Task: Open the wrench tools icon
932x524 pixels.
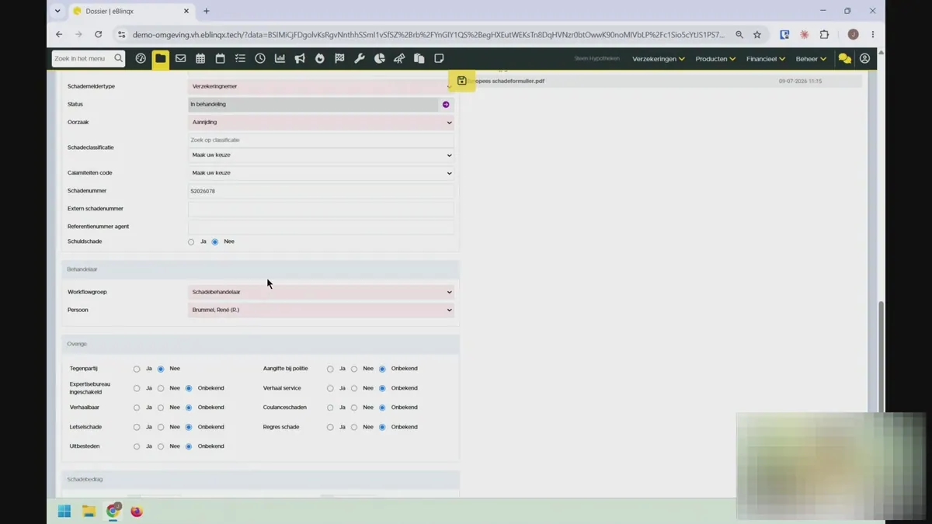Action: [x=360, y=58]
